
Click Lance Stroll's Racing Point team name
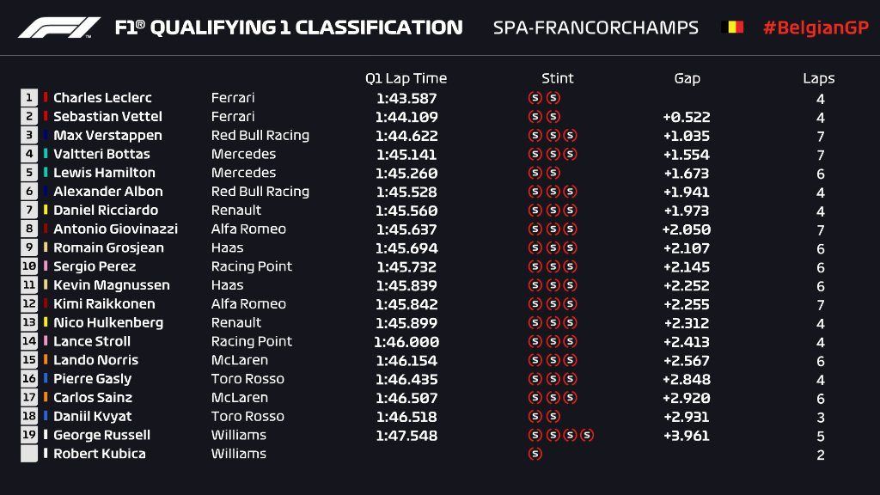[x=251, y=341]
